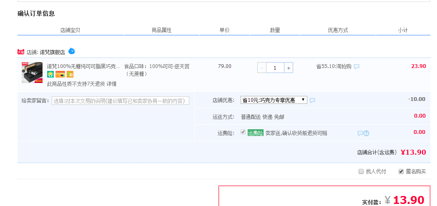This screenshot has width=437, height=206.
Task: Increase quantity with the plus button
Action: [x=289, y=68]
